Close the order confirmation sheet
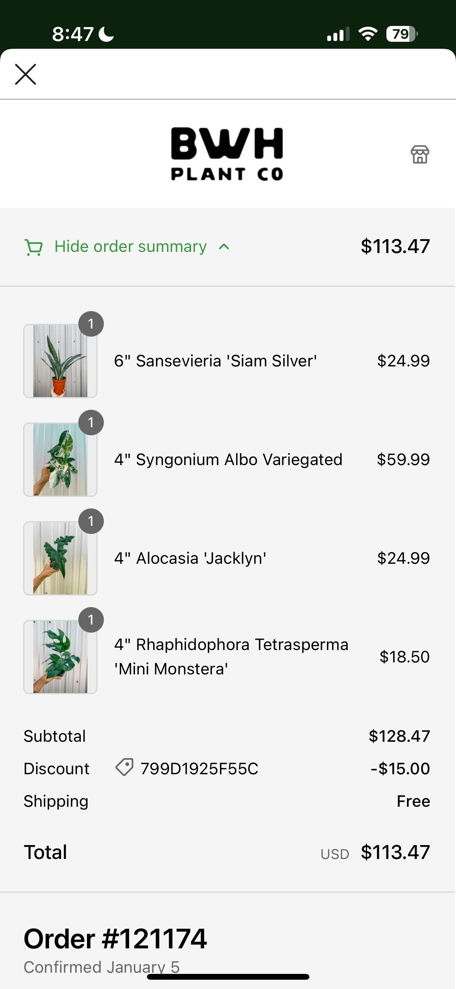Image resolution: width=456 pixels, height=989 pixels. (26, 74)
